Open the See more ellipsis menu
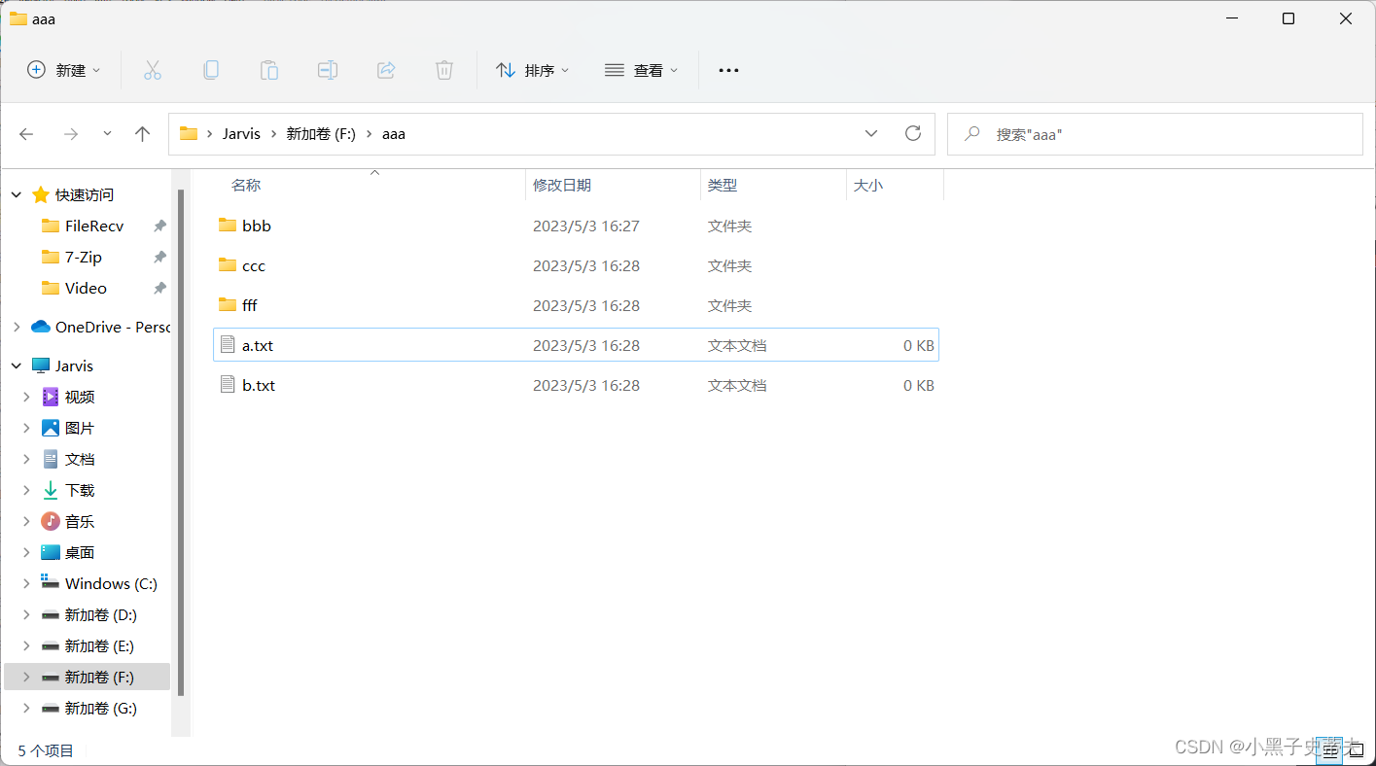 728,70
